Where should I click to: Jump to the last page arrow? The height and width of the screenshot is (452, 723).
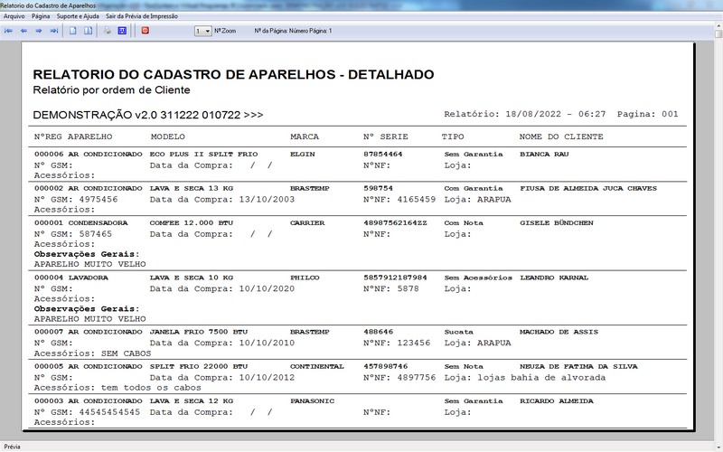54,31
